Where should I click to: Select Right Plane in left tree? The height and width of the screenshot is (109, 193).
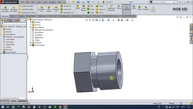click(10, 45)
